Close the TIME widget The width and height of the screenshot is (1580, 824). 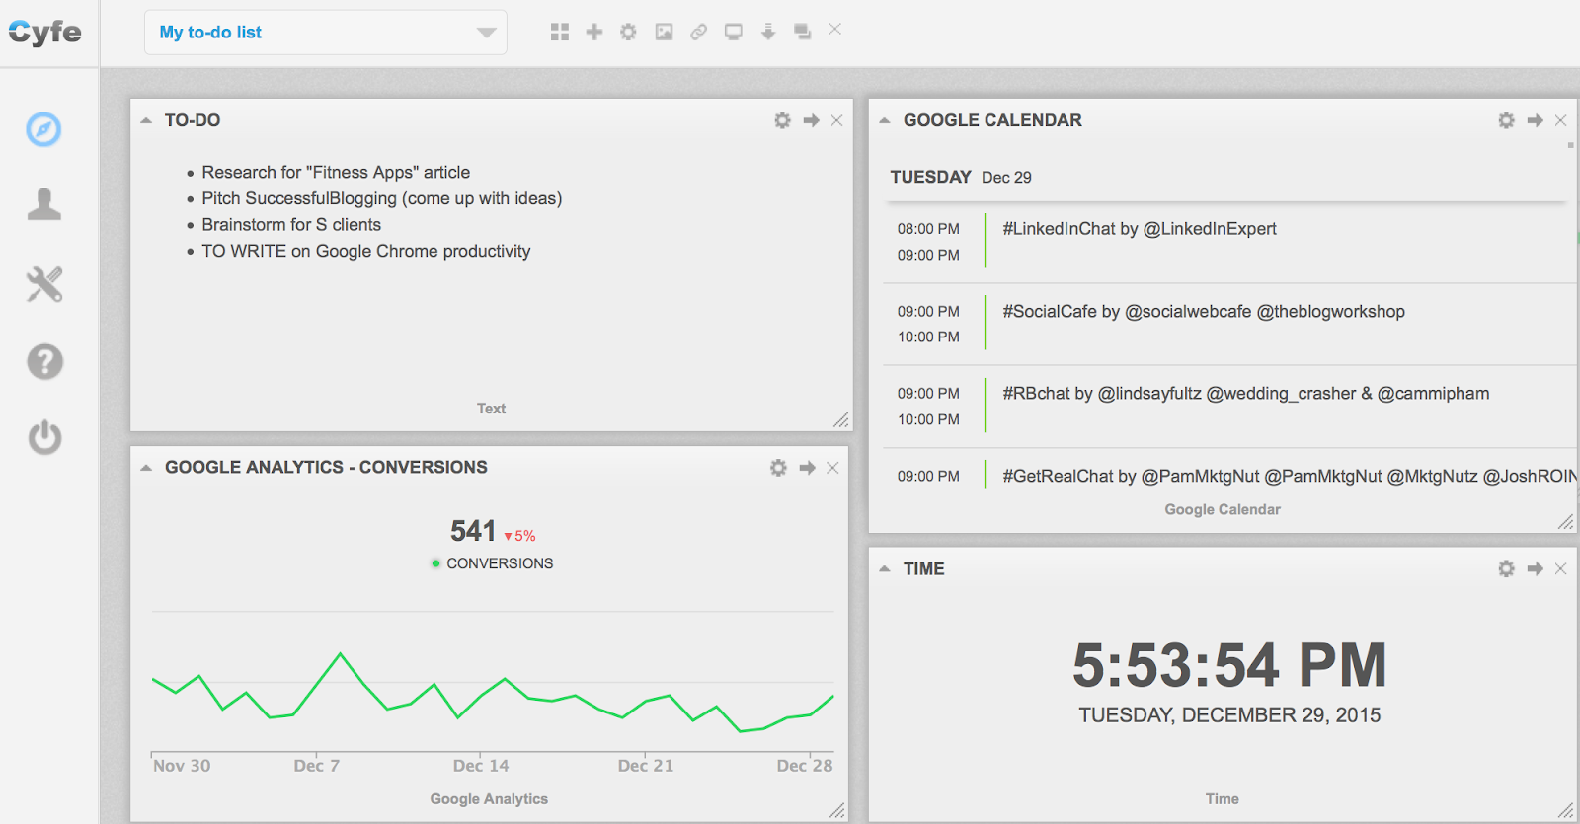(x=1560, y=568)
